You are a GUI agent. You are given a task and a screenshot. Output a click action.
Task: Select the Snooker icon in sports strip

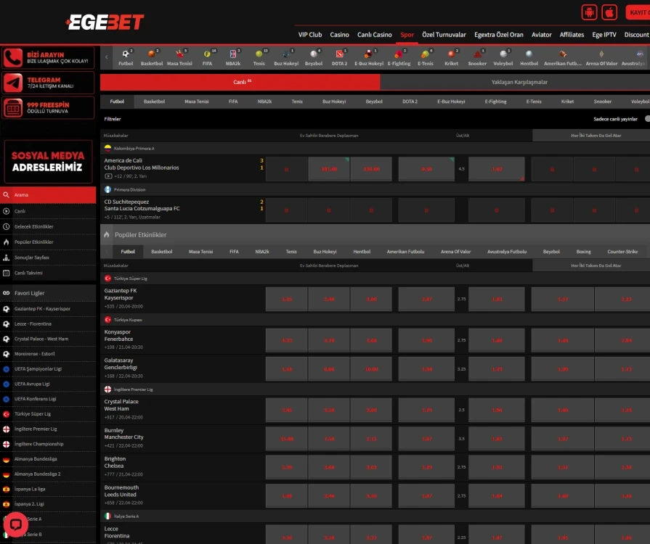[x=477, y=54]
